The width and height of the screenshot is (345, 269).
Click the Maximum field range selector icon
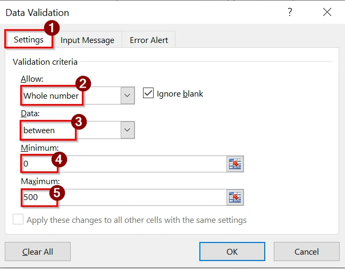[x=234, y=198]
